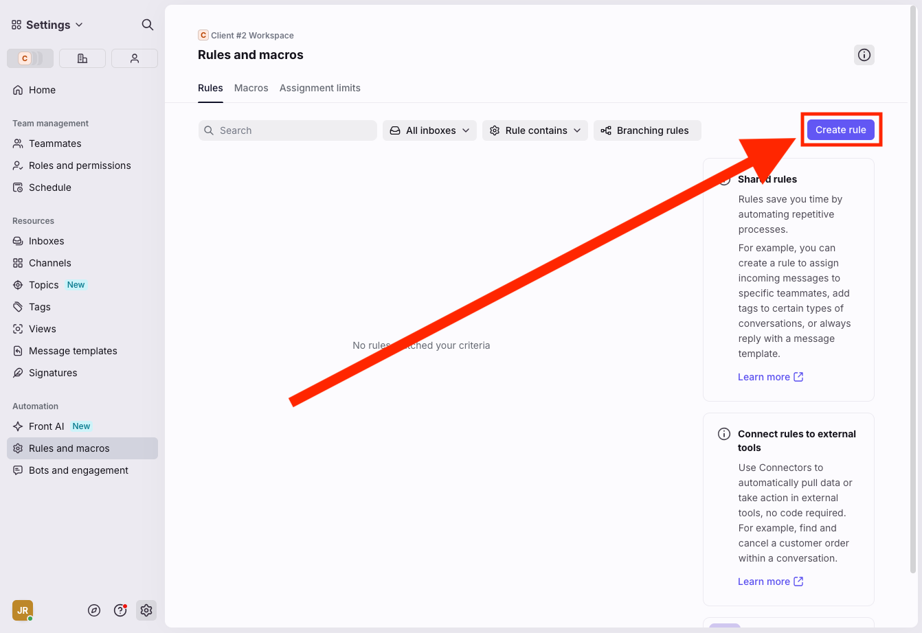Go to Message templates in sidebar
The height and width of the screenshot is (633, 922).
point(73,351)
